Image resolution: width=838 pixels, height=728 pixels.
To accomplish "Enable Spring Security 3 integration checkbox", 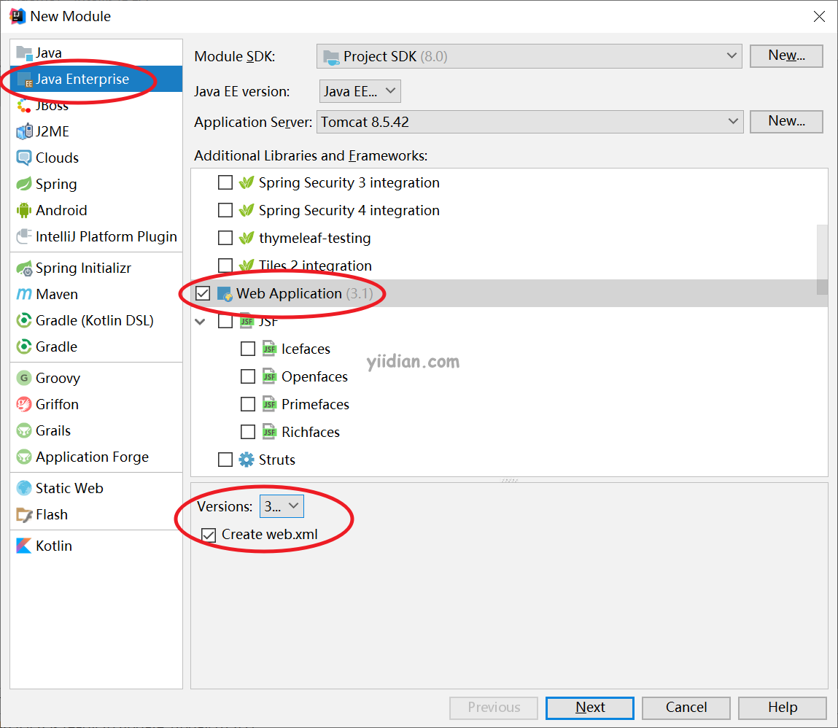I will tap(225, 182).
